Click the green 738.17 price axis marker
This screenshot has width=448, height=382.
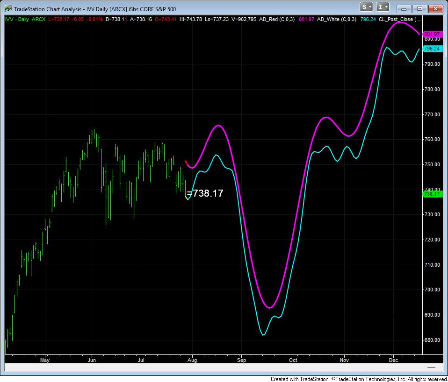[x=433, y=194]
